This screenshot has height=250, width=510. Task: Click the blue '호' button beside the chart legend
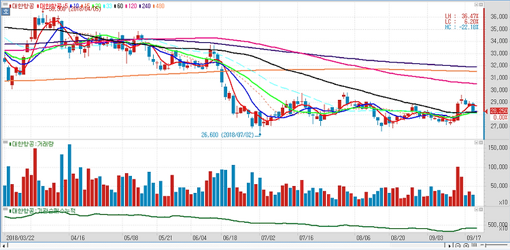(5, 12)
